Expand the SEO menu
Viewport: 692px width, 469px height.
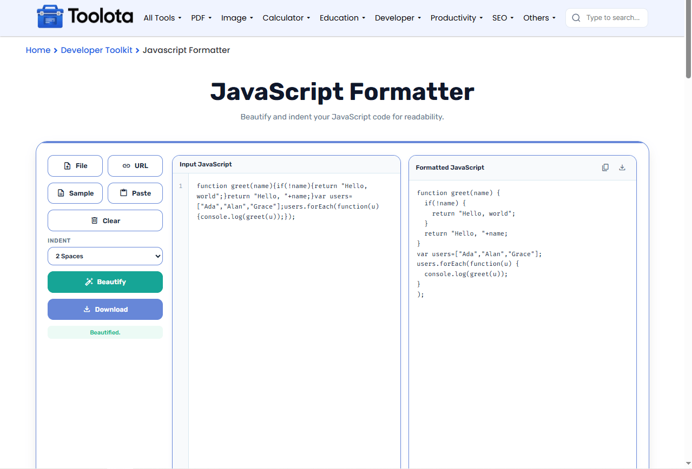tap(503, 18)
